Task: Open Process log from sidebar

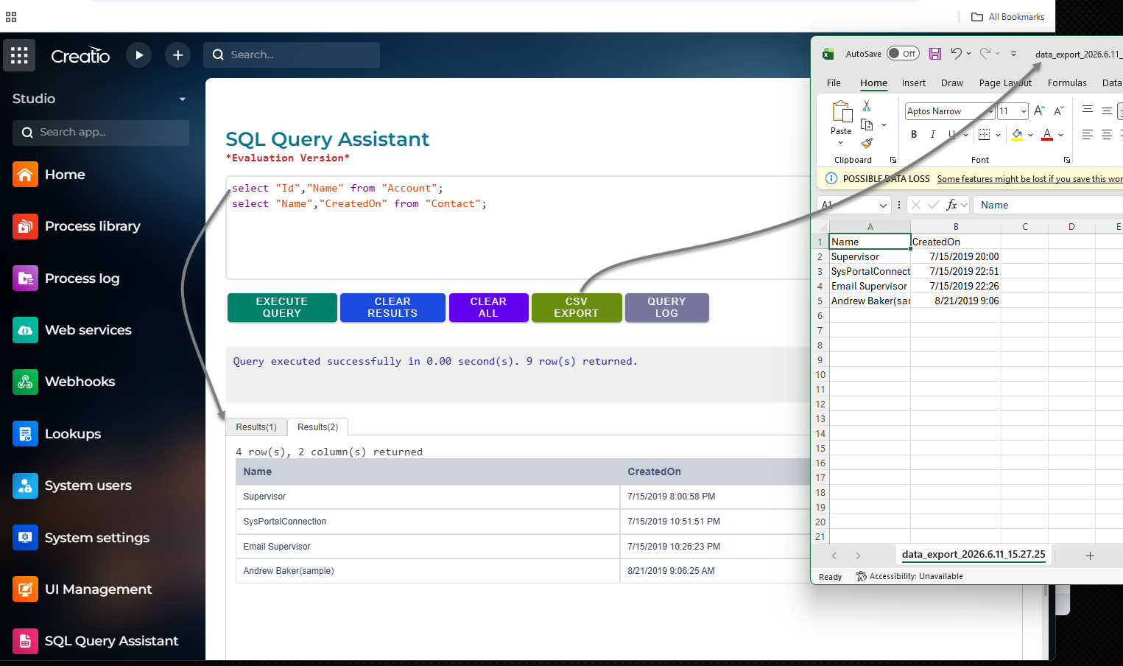Action: (x=66, y=278)
